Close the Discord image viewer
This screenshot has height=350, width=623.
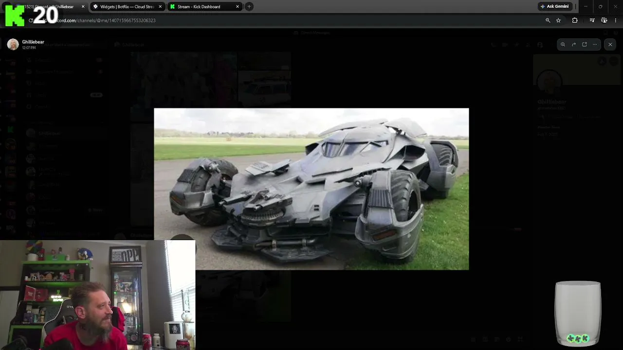[x=610, y=44]
